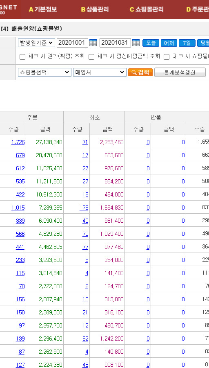
Task: Open cancel quantity link 77
Action: point(85,247)
